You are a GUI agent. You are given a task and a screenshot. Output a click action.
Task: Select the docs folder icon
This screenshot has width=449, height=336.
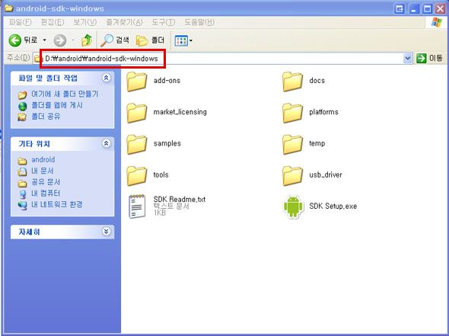(x=292, y=82)
